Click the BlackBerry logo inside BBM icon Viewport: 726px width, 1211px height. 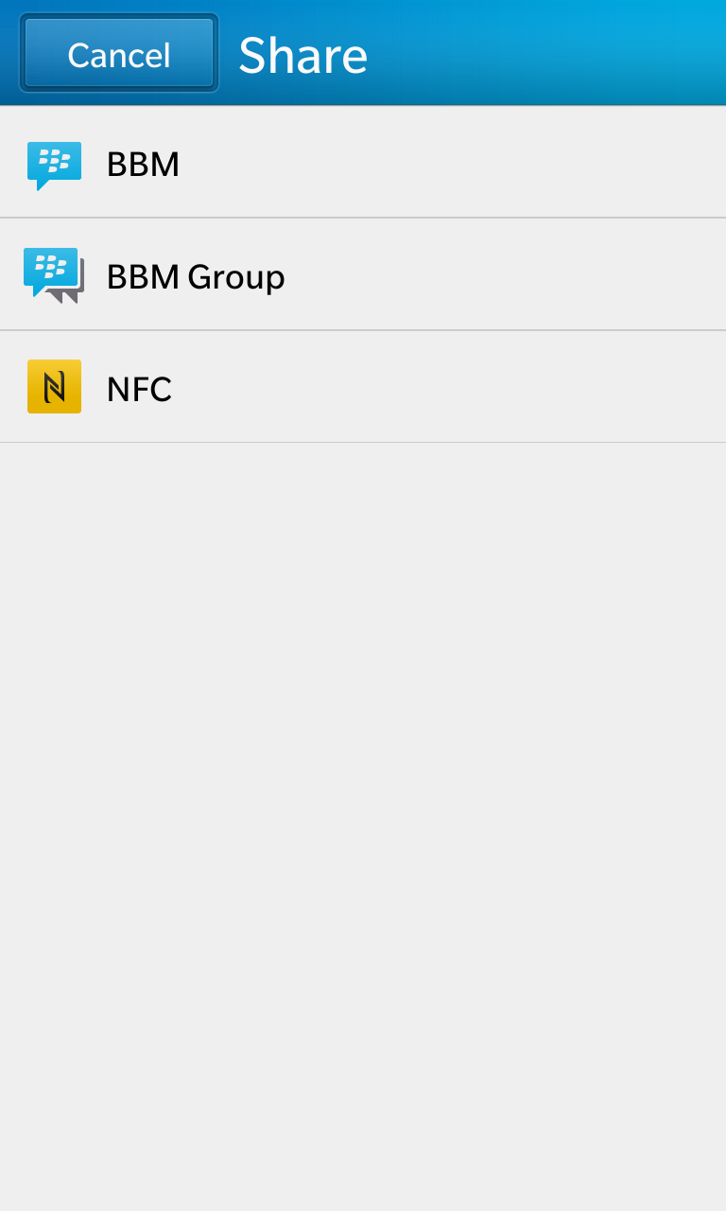coord(54,161)
